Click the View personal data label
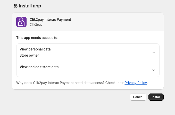Screen dimensions: 175x115 pyautogui.click(x=35, y=49)
